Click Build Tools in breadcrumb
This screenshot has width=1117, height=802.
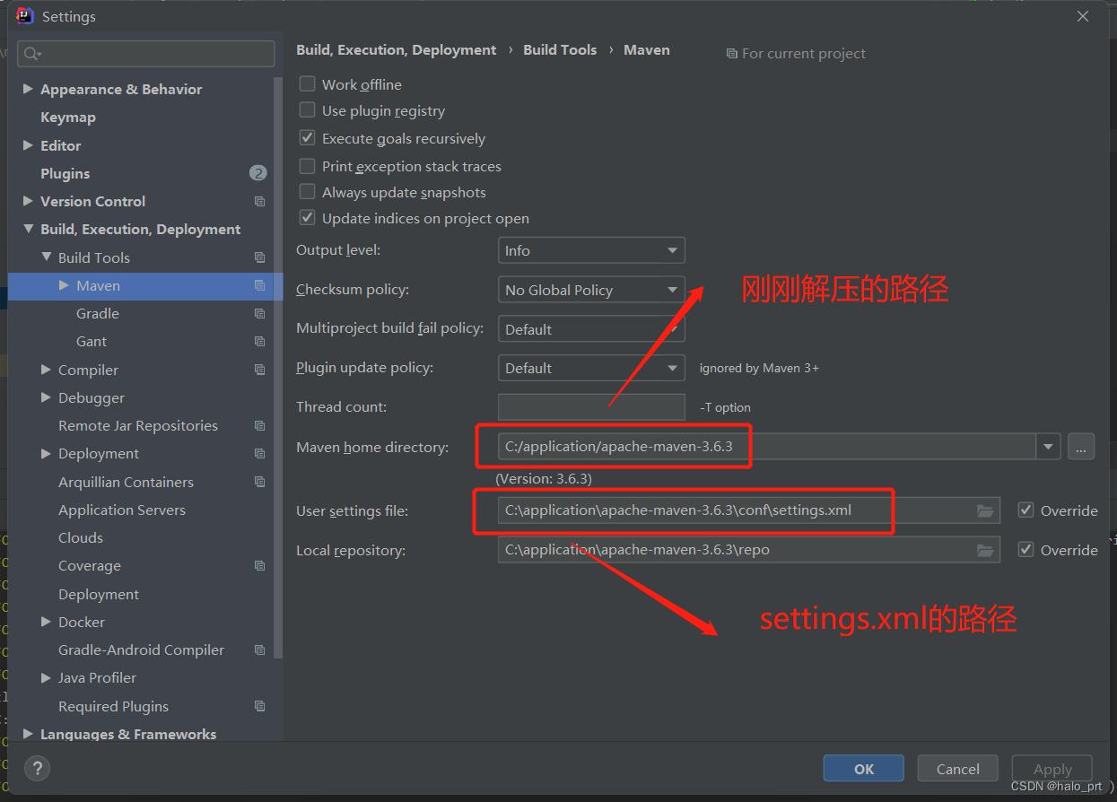(x=560, y=50)
